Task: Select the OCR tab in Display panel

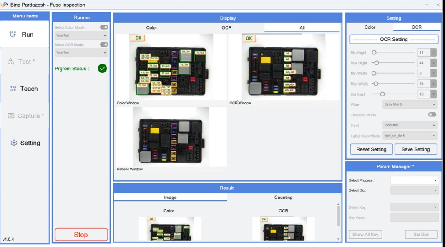Action: (x=226, y=28)
